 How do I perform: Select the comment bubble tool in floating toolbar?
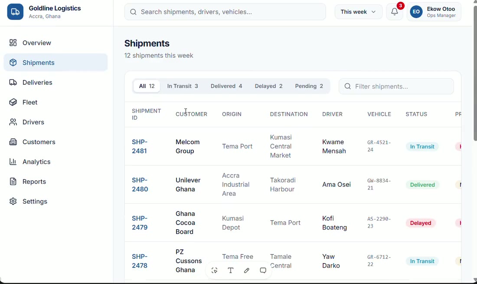click(263, 270)
